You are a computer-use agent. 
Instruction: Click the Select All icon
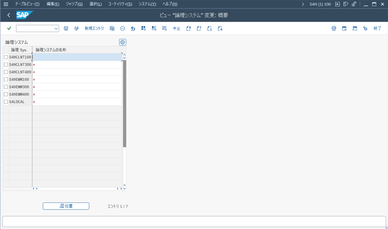pos(143,28)
